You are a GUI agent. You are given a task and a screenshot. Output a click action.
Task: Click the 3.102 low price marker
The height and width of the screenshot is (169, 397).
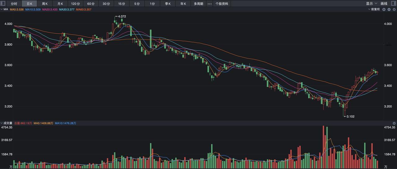pos(349,116)
